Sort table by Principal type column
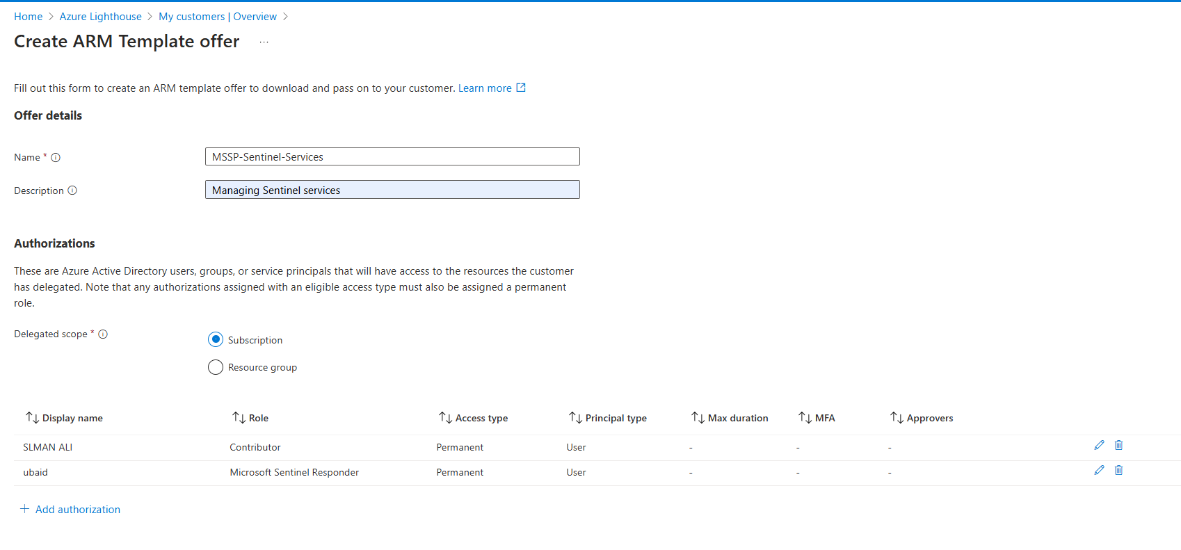Viewport: 1181px width, 550px height. pos(608,418)
